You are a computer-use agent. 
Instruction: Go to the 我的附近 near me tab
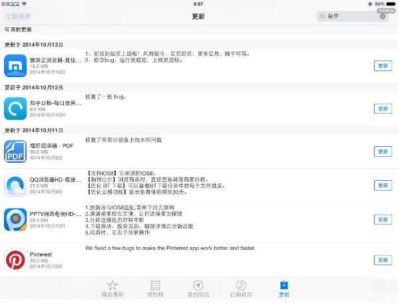click(198, 288)
